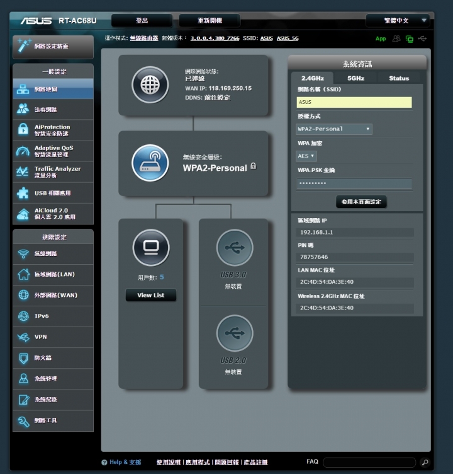
Task: Open AiProtection lock icon
Action: pyautogui.click(x=23, y=129)
